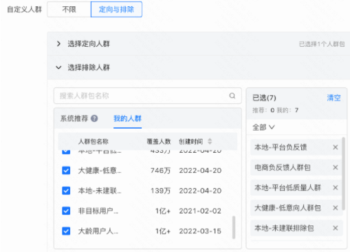Remove 本地-平台负反馈 from selected

coord(336,147)
